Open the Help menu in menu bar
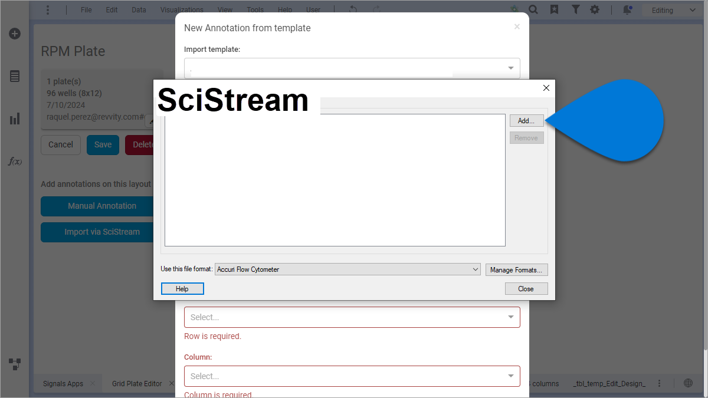 click(x=285, y=10)
